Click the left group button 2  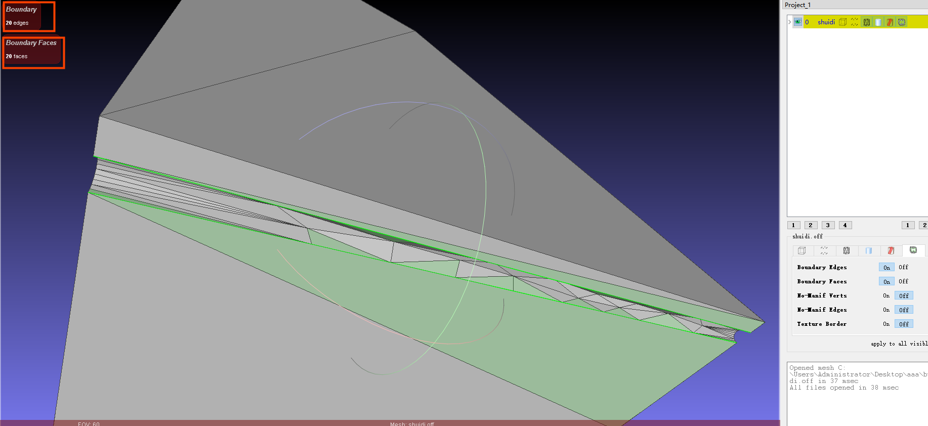811,225
